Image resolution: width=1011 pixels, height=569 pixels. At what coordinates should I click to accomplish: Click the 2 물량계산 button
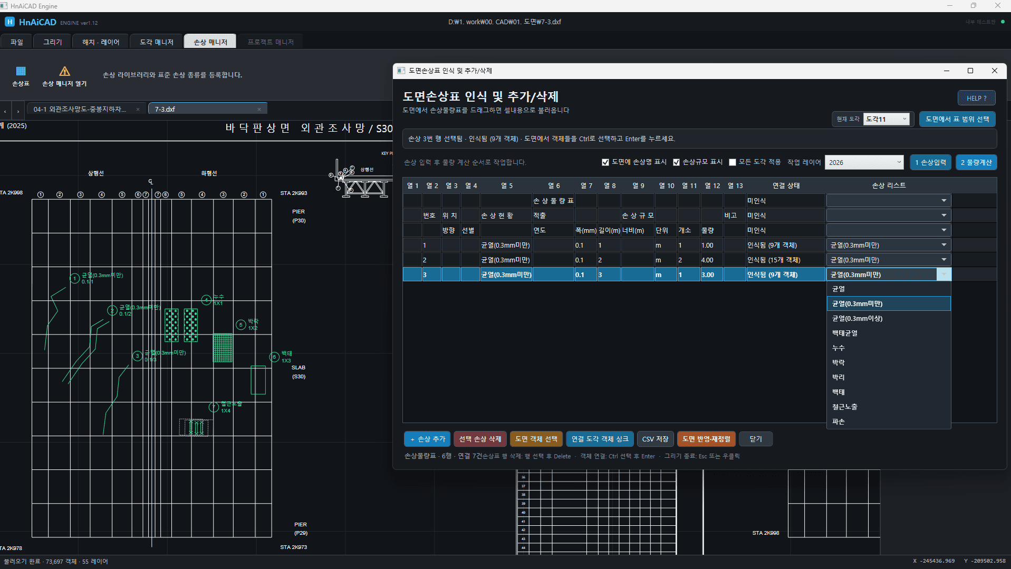tap(976, 162)
